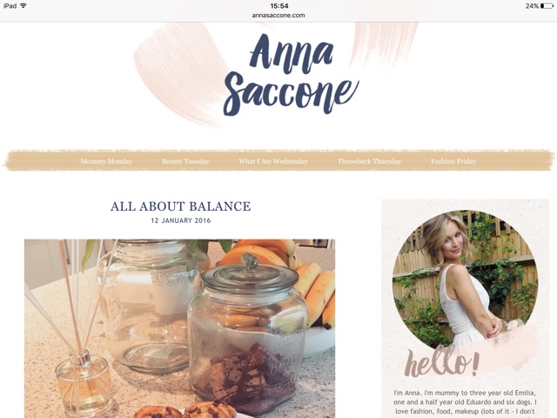
Task: Tap the annasaccone.com address bar
Action: (x=278, y=16)
